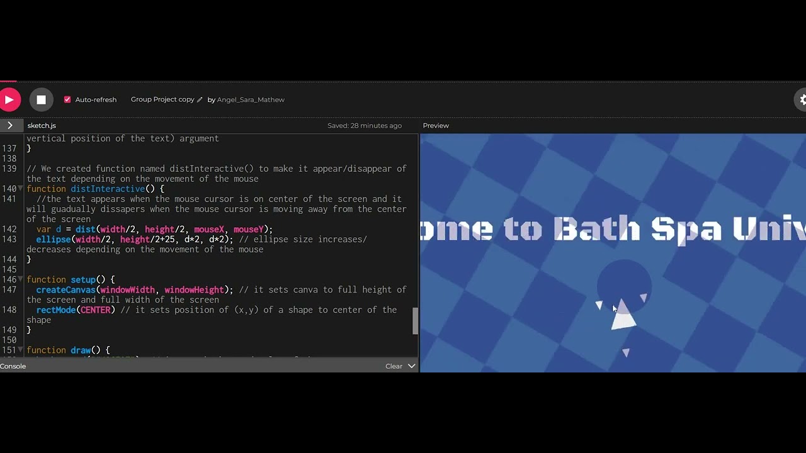
Task: Expand the file sidebar chevron
Action: 9,125
